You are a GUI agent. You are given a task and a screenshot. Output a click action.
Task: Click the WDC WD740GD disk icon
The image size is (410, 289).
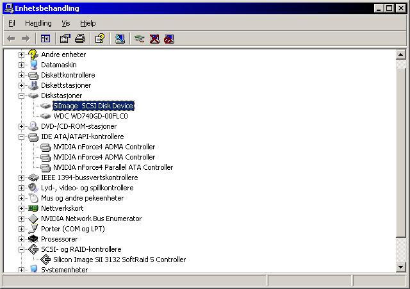(45, 116)
